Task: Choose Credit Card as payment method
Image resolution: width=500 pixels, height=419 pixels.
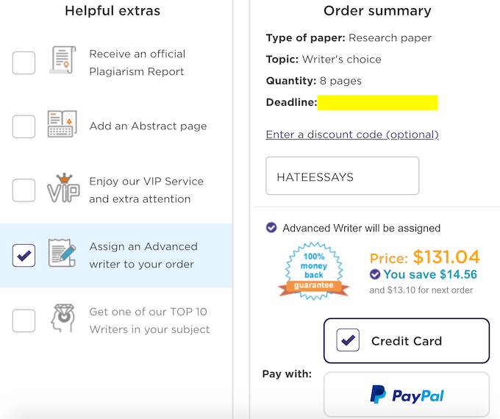Action: coord(407,340)
